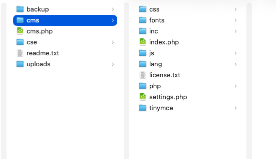Expand the fonts folder chevron
Viewport: 276px width, 159px height.
click(x=235, y=20)
